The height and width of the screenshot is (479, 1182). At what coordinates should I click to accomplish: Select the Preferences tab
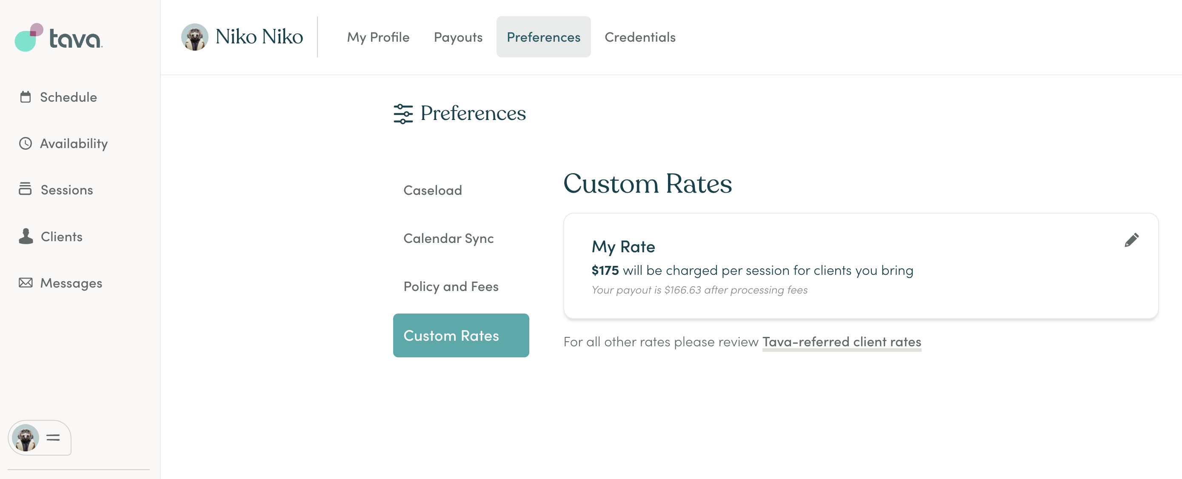[543, 37]
